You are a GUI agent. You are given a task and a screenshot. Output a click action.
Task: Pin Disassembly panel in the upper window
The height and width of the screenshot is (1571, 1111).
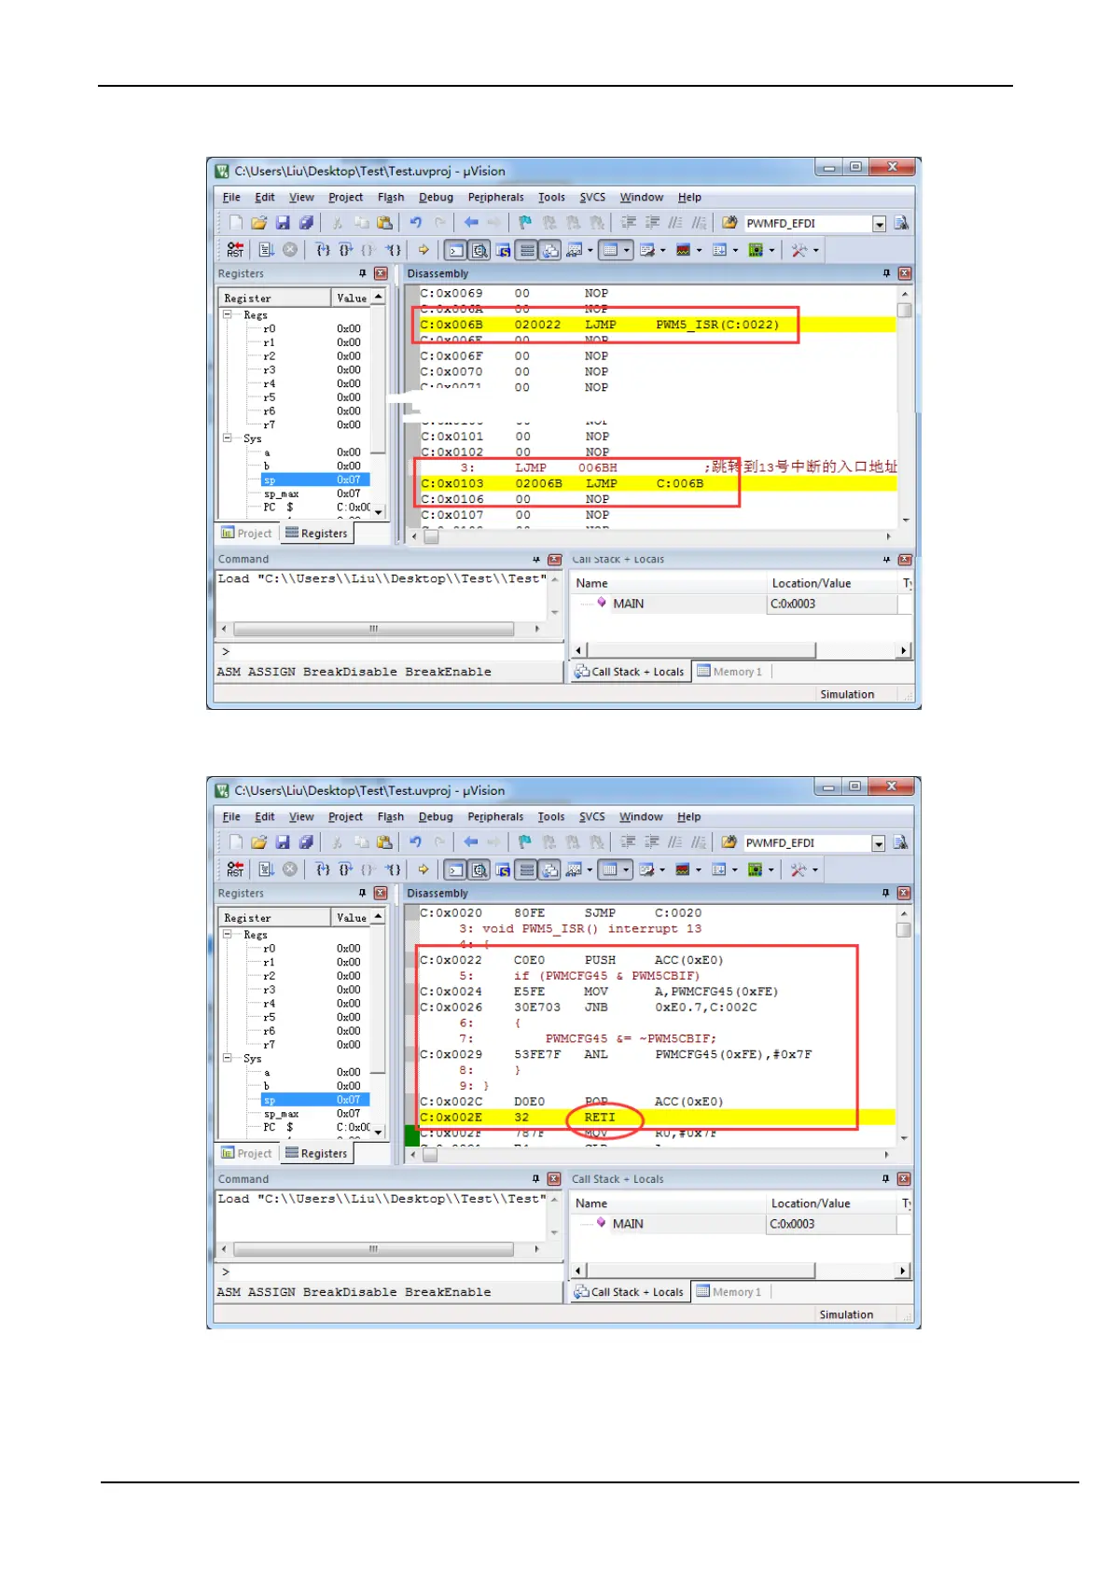(x=887, y=273)
